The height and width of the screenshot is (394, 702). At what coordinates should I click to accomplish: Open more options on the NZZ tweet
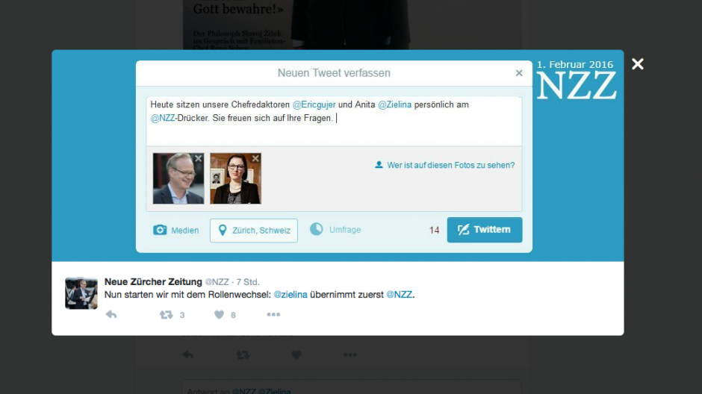(x=273, y=315)
